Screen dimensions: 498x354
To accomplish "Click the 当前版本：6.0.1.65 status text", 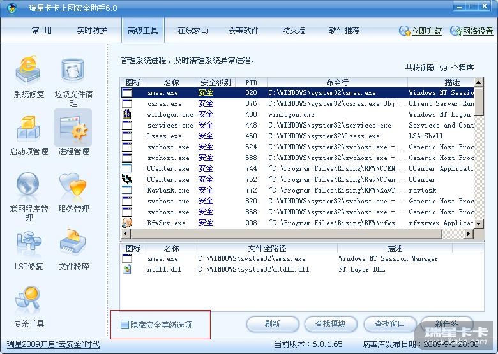I will point(308,344).
